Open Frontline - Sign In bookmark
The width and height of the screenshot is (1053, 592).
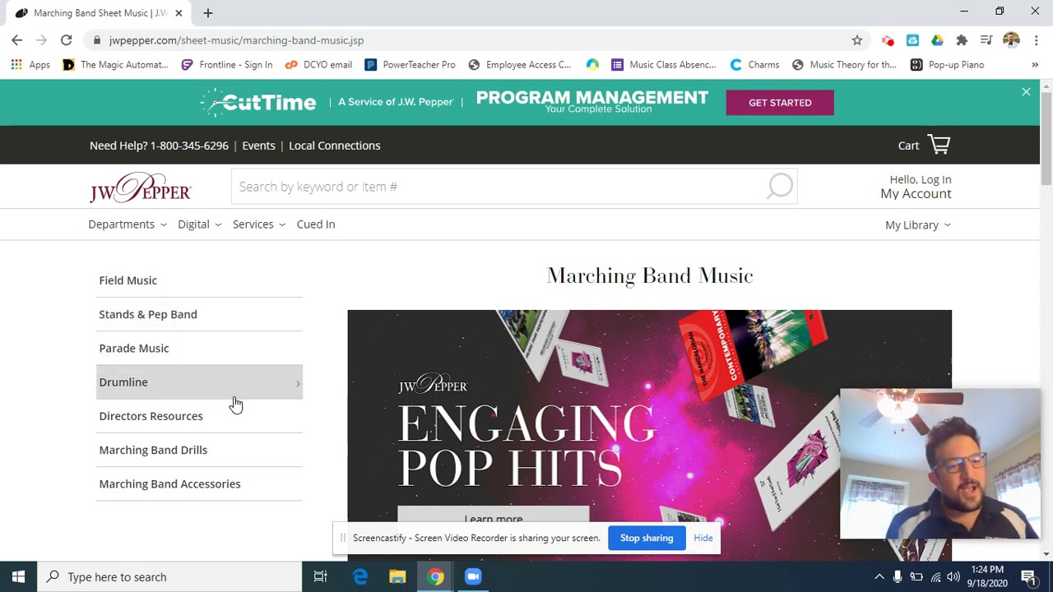tap(227, 64)
